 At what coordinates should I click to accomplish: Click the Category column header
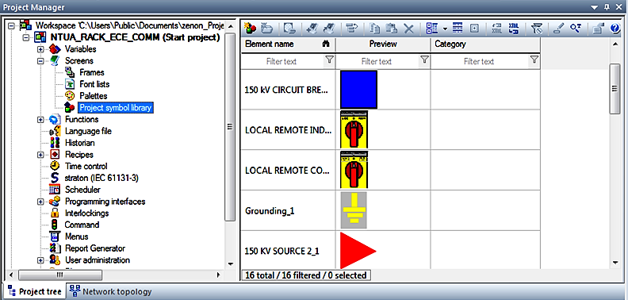coord(485,44)
